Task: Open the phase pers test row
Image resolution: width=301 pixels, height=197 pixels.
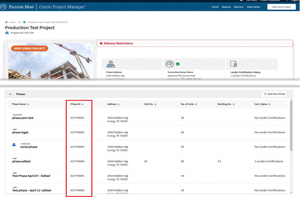Action: pyautogui.click(x=147, y=118)
